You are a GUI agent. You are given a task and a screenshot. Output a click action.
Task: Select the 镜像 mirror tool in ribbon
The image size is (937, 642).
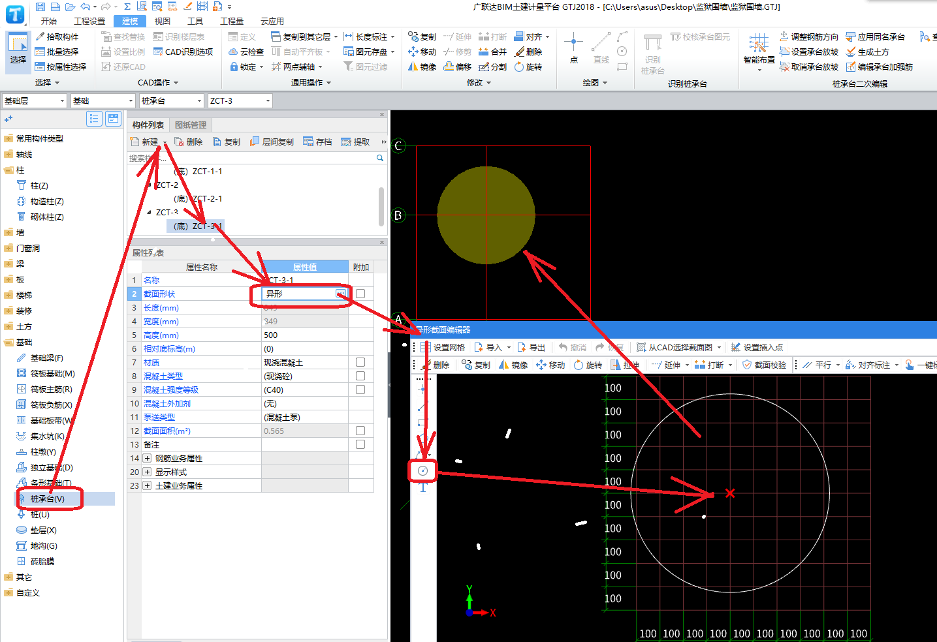pos(422,67)
